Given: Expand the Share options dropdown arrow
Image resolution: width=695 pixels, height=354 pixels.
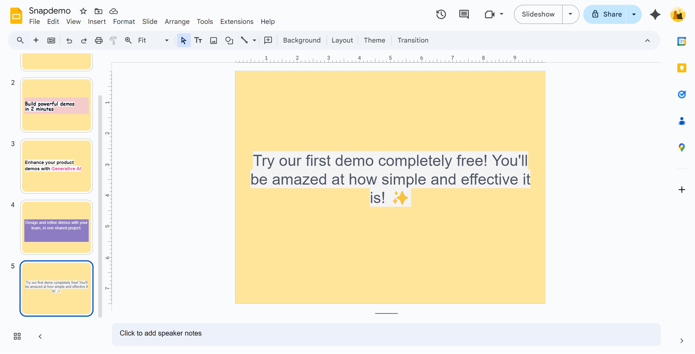Looking at the screenshot, I should [634, 14].
